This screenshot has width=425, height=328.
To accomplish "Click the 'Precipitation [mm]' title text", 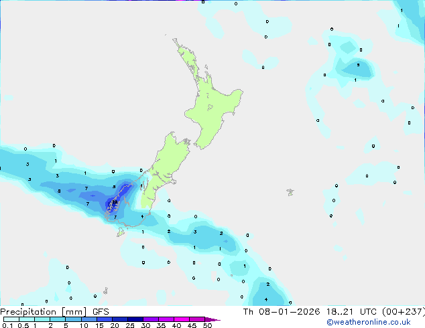I will 44,312.
